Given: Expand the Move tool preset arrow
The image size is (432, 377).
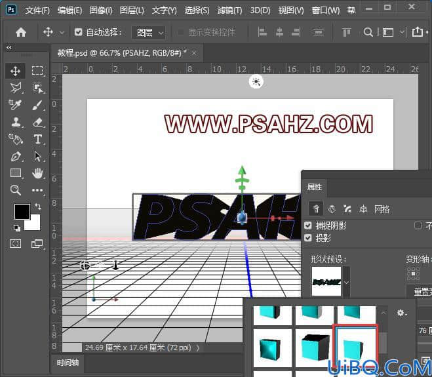Looking at the screenshot, I should click(62, 33).
